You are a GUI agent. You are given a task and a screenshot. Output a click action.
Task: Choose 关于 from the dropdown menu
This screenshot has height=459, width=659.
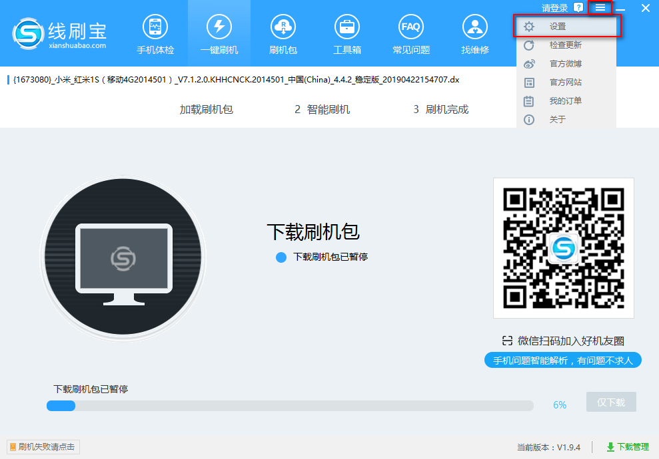pyautogui.click(x=566, y=120)
